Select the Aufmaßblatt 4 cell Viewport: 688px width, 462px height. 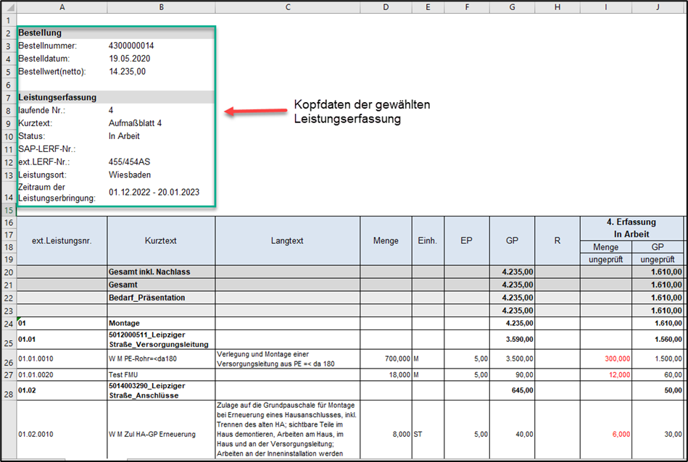135,123
